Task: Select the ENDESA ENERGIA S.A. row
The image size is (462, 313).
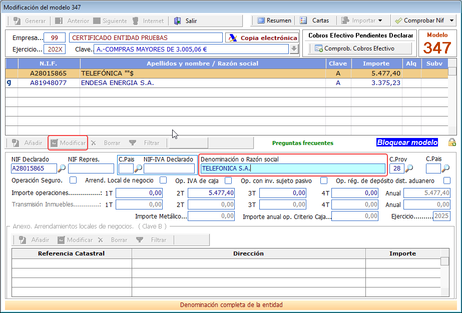Action: [227, 83]
